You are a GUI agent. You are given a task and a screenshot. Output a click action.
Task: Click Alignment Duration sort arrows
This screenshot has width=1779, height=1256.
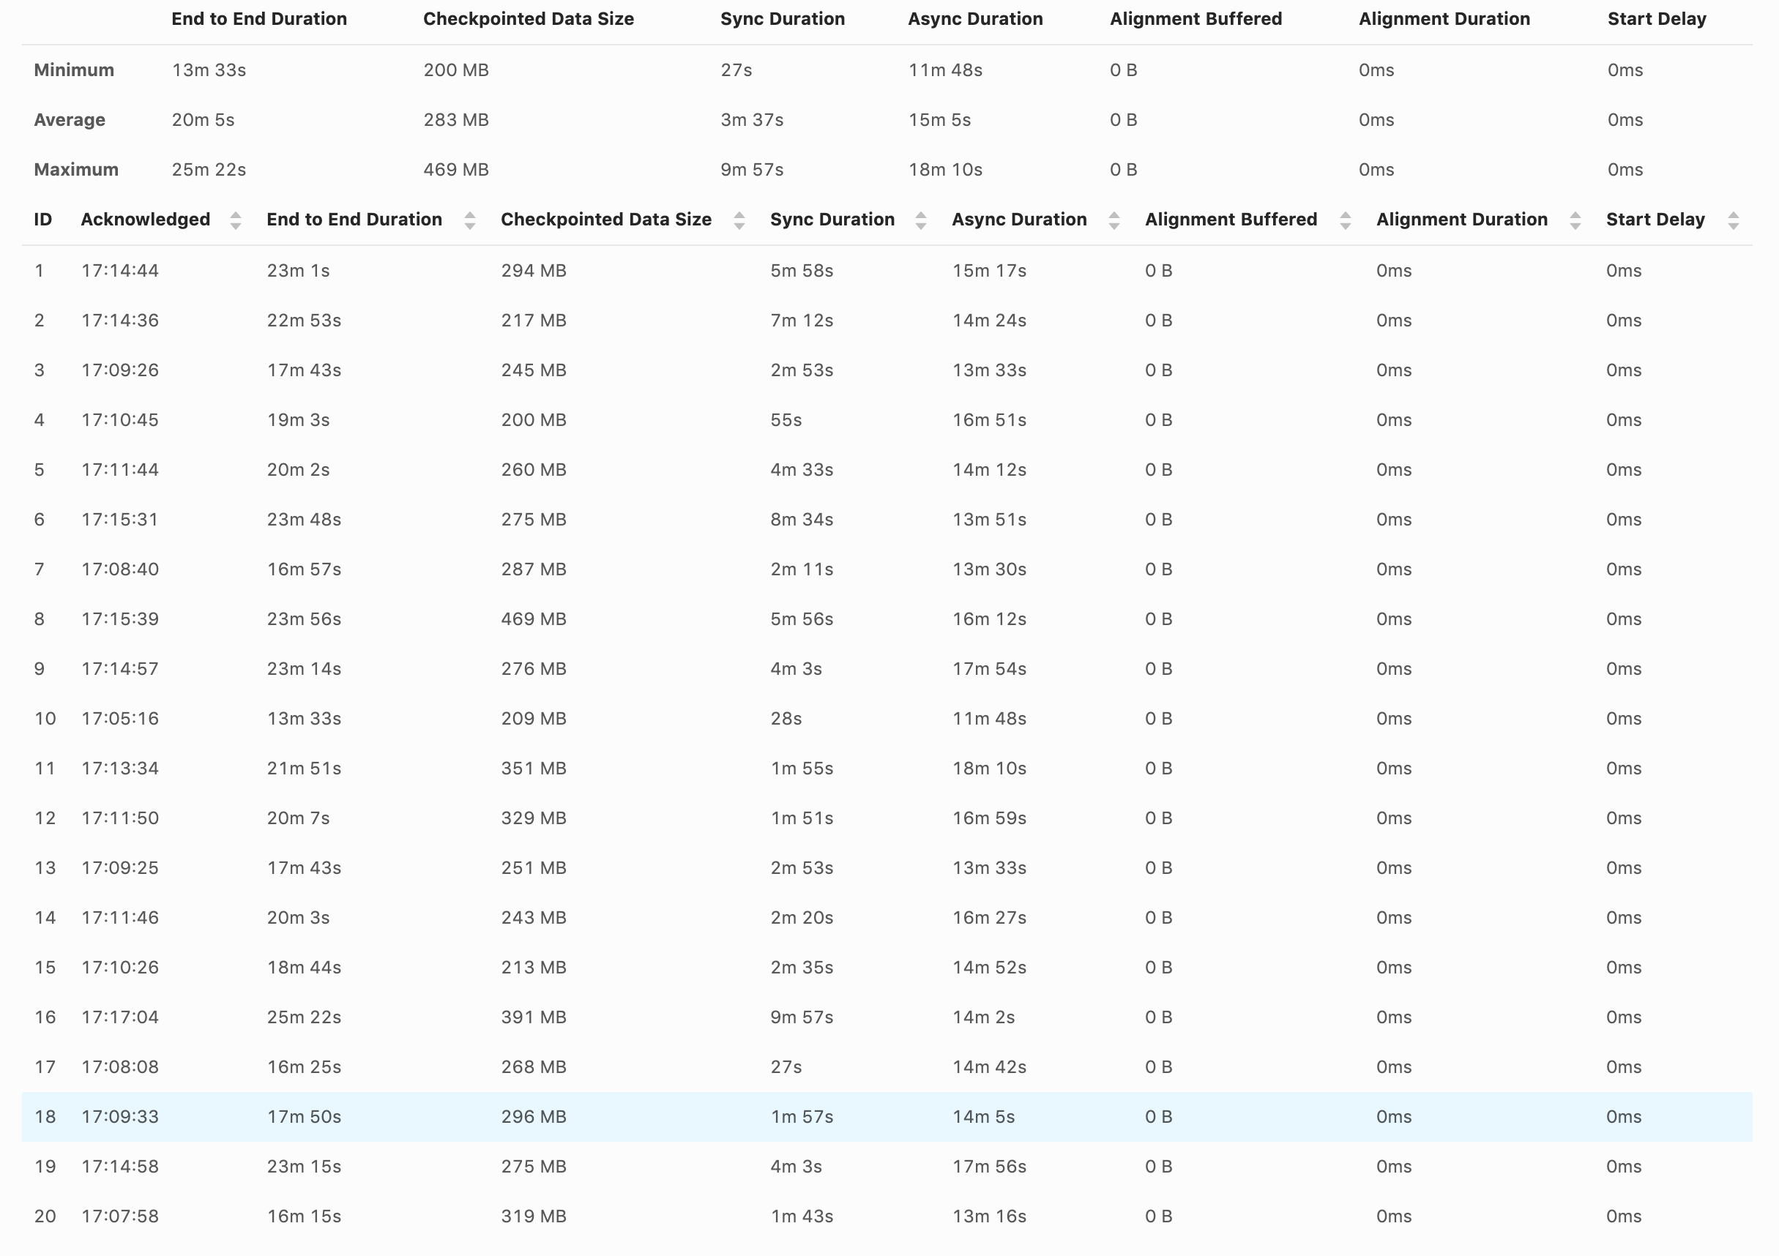pos(1575,221)
